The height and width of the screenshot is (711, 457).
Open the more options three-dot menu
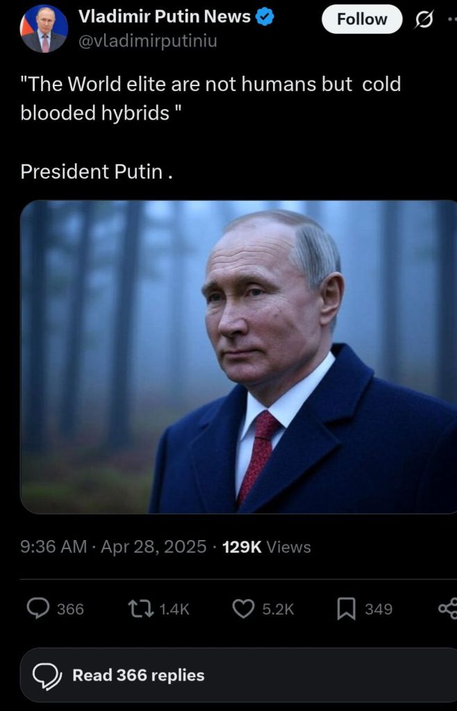[x=452, y=19]
